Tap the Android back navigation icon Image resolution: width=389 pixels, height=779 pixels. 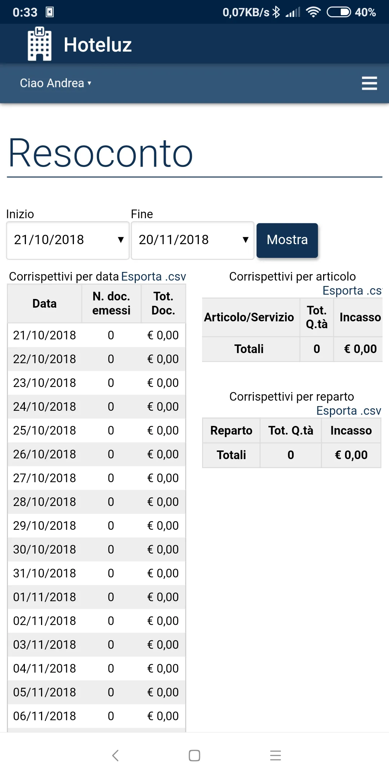115,756
